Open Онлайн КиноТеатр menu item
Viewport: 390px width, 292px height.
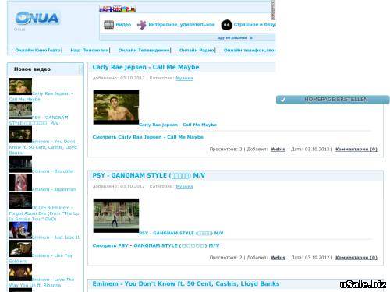38,50
